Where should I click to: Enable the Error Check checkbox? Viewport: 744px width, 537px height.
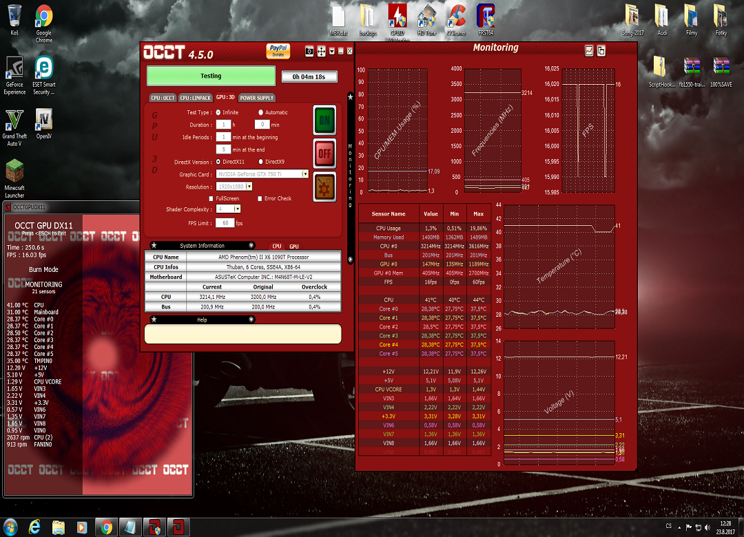tap(260, 198)
